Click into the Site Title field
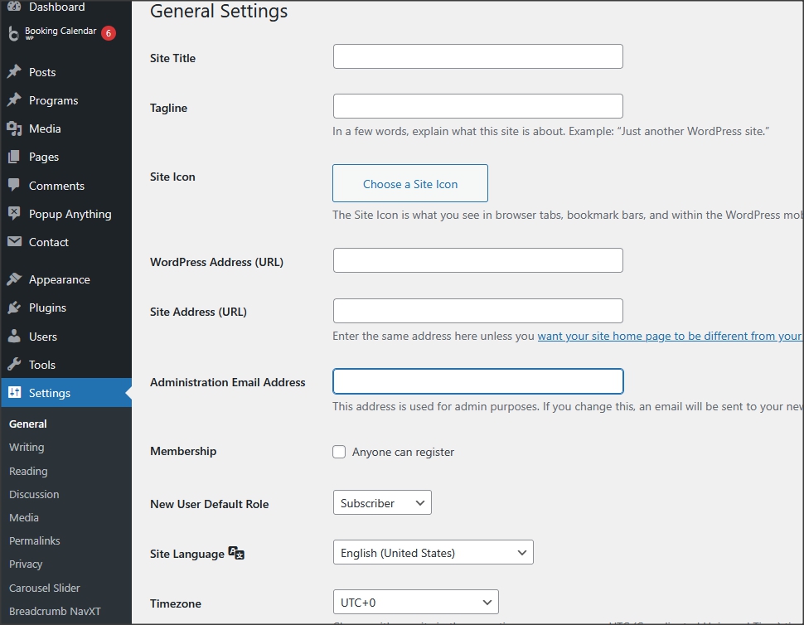The height and width of the screenshot is (625, 804). pyautogui.click(x=477, y=56)
